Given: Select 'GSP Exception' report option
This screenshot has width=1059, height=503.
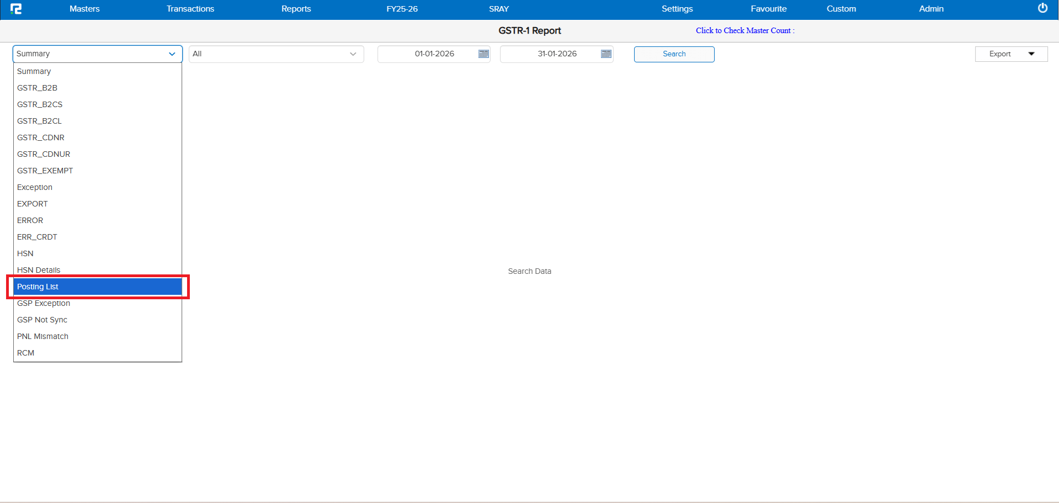Looking at the screenshot, I should click(44, 303).
